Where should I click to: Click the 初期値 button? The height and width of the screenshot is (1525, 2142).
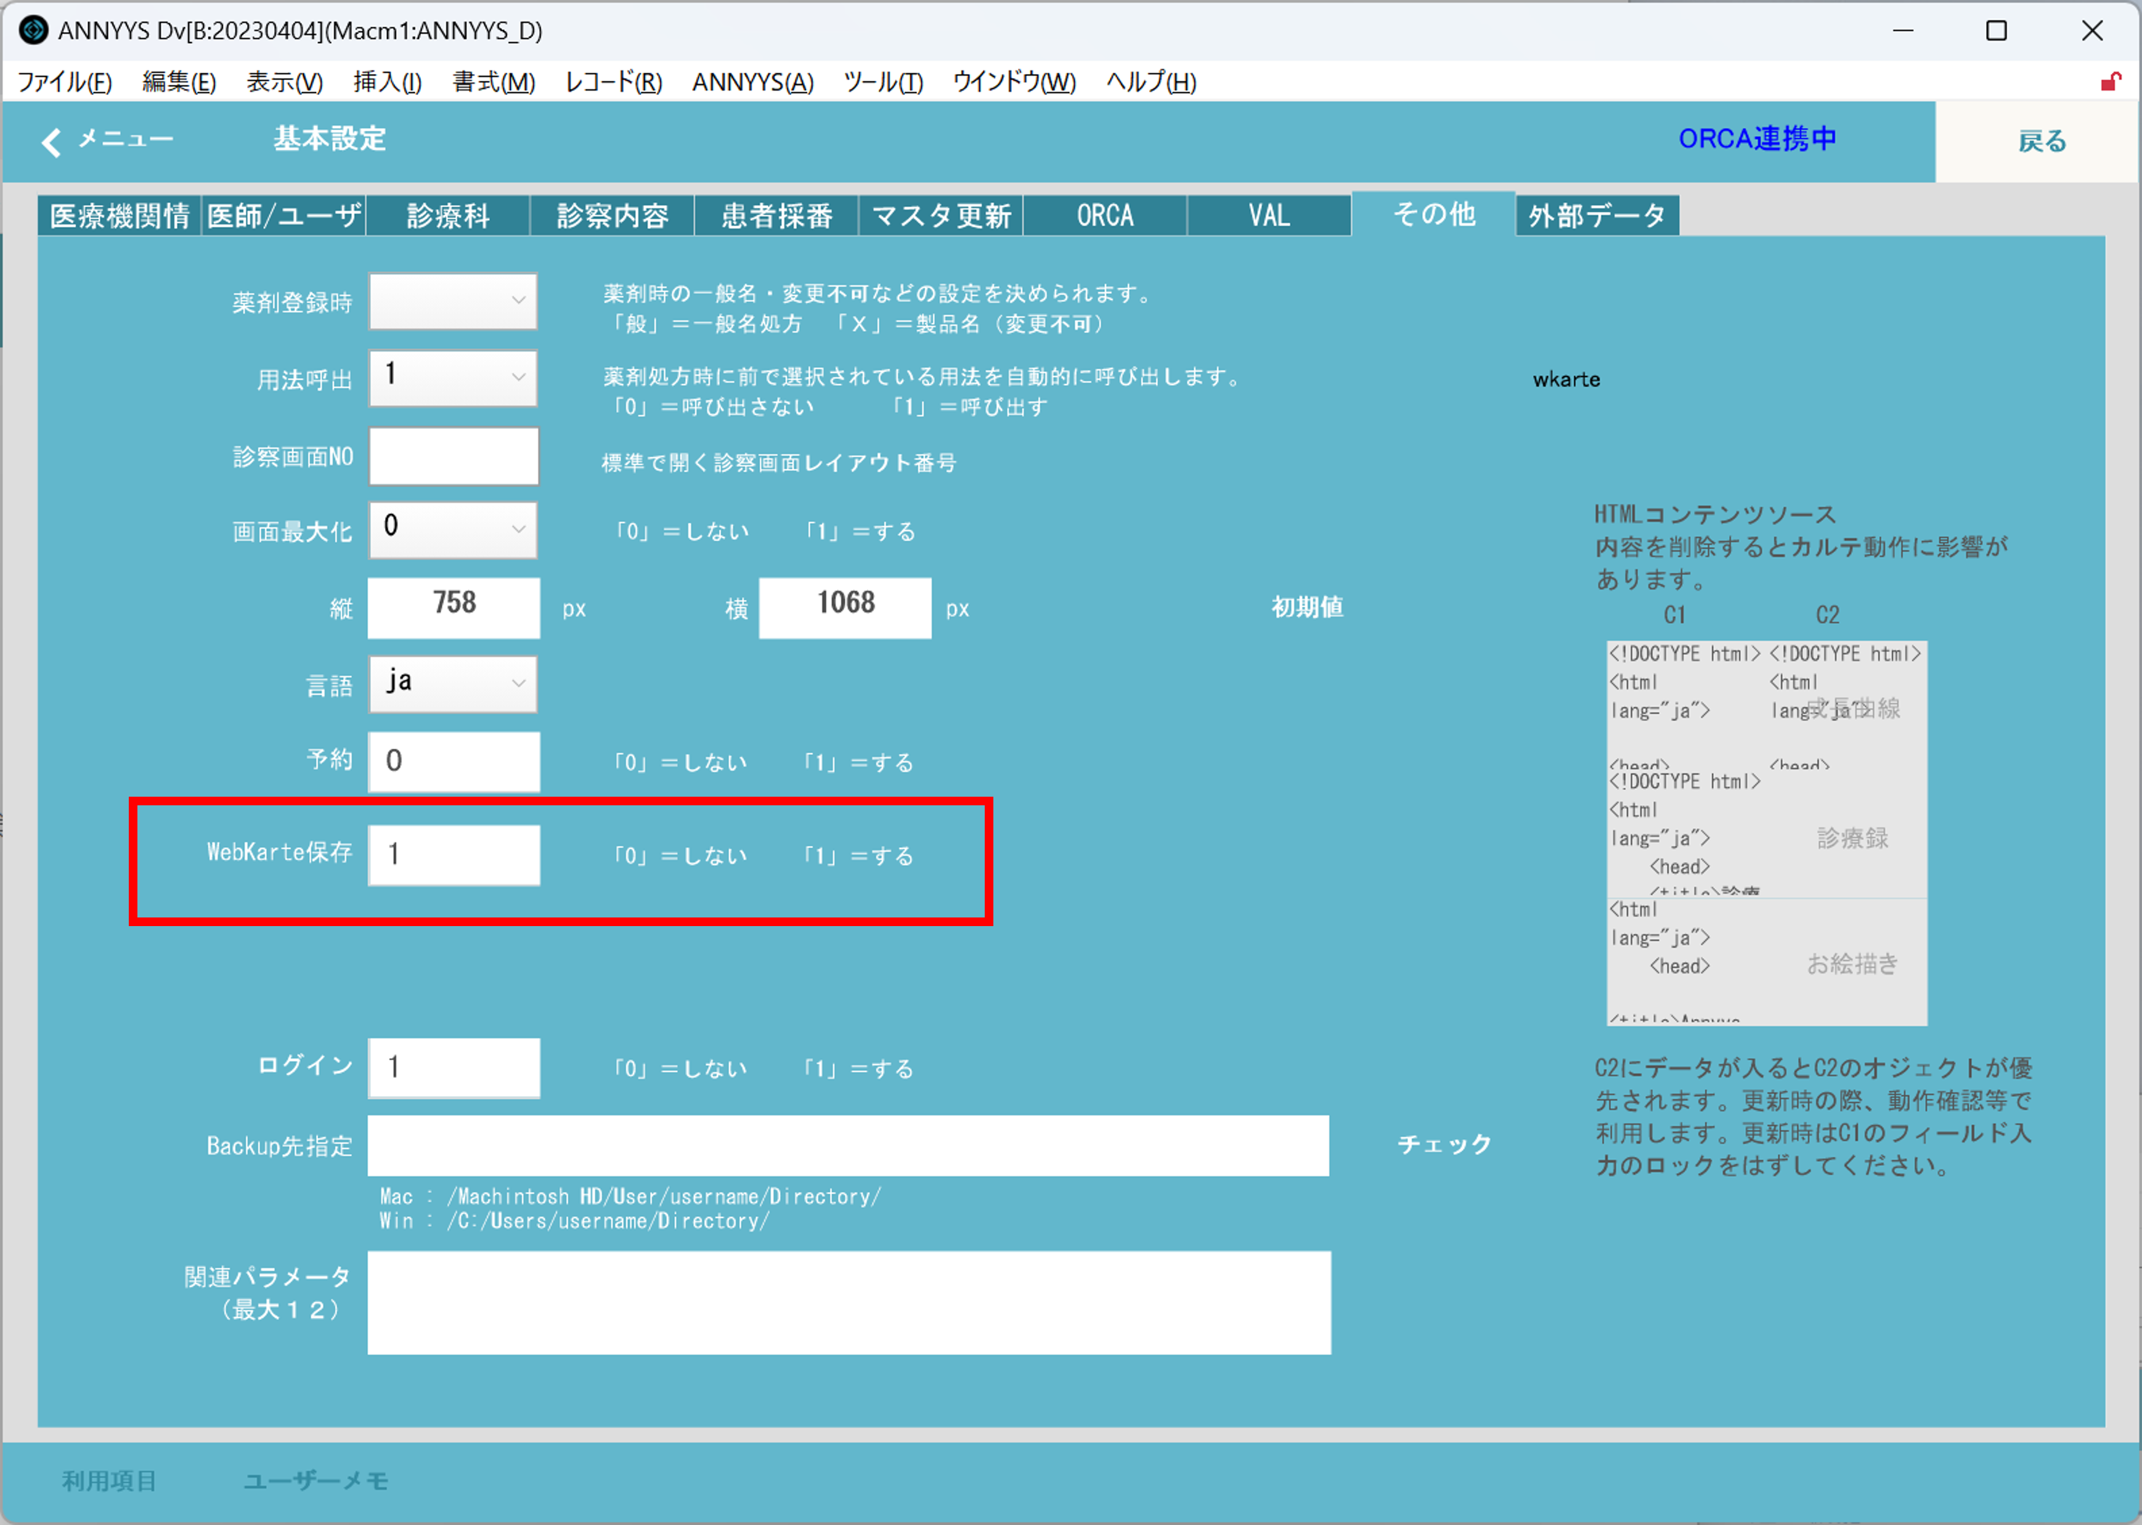[1307, 608]
